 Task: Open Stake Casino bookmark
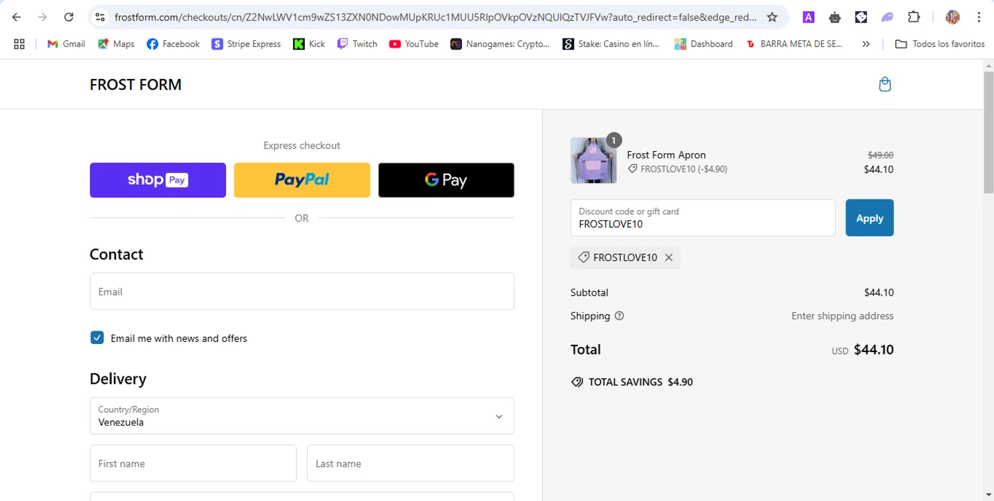point(610,44)
